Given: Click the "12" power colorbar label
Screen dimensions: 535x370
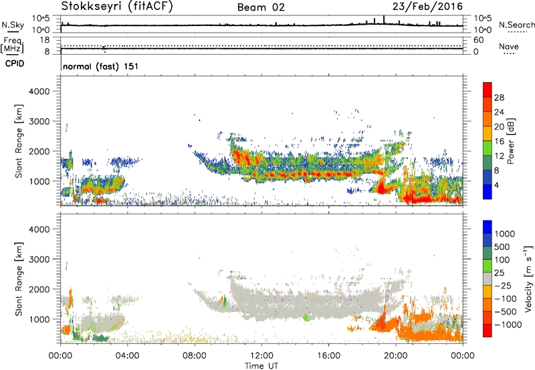Looking at the screenshot, I should 499,156.
